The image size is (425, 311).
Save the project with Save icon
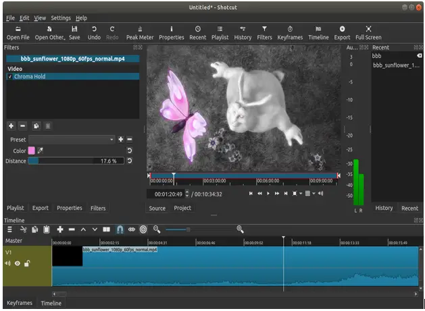pyautogui.click(x=74, y=33)
